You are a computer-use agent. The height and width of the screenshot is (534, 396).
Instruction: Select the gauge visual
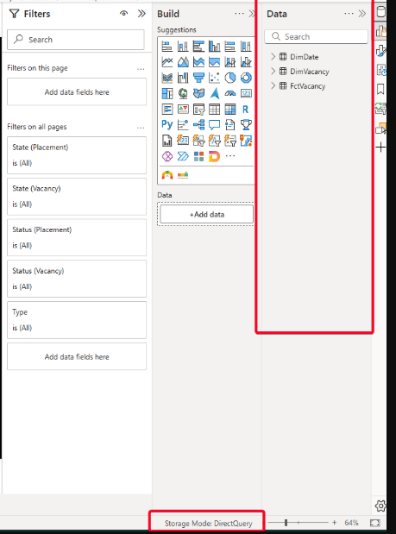click(x=230, y=93)
